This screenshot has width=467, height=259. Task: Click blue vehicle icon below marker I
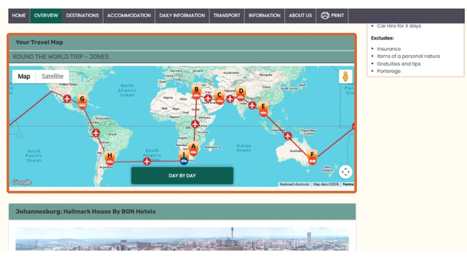[x=184, y=161]
